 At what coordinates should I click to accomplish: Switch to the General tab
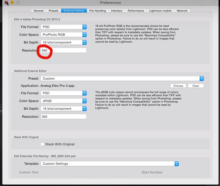pos(38,11)
